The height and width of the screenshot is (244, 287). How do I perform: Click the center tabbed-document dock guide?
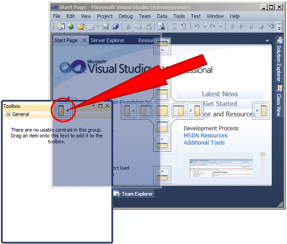coord(162,111)
